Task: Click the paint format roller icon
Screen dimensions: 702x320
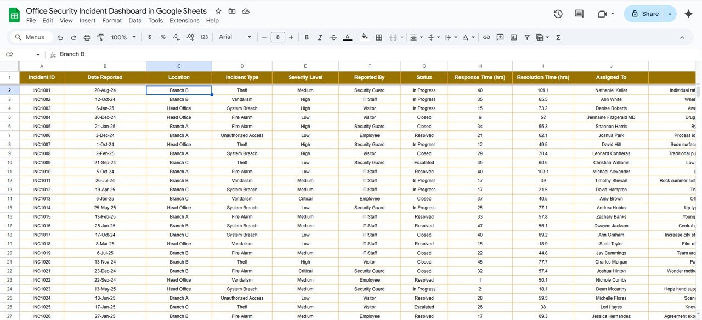Action: (x=100, y=37)
